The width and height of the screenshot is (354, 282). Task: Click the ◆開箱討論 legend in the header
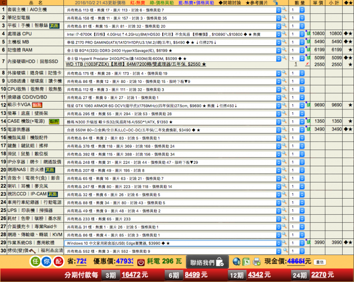click(x=230, y=3)
